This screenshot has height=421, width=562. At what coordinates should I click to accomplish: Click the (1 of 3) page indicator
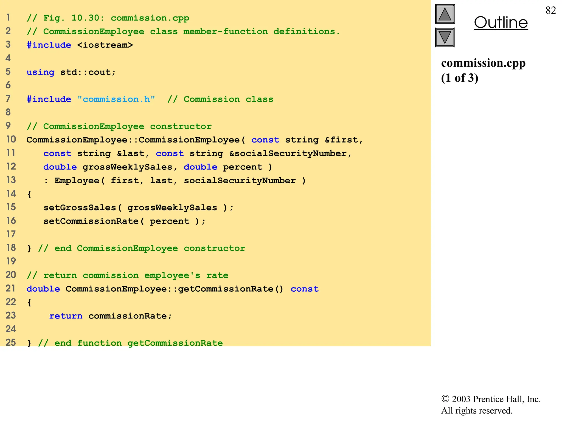click(x=460, y=78)
